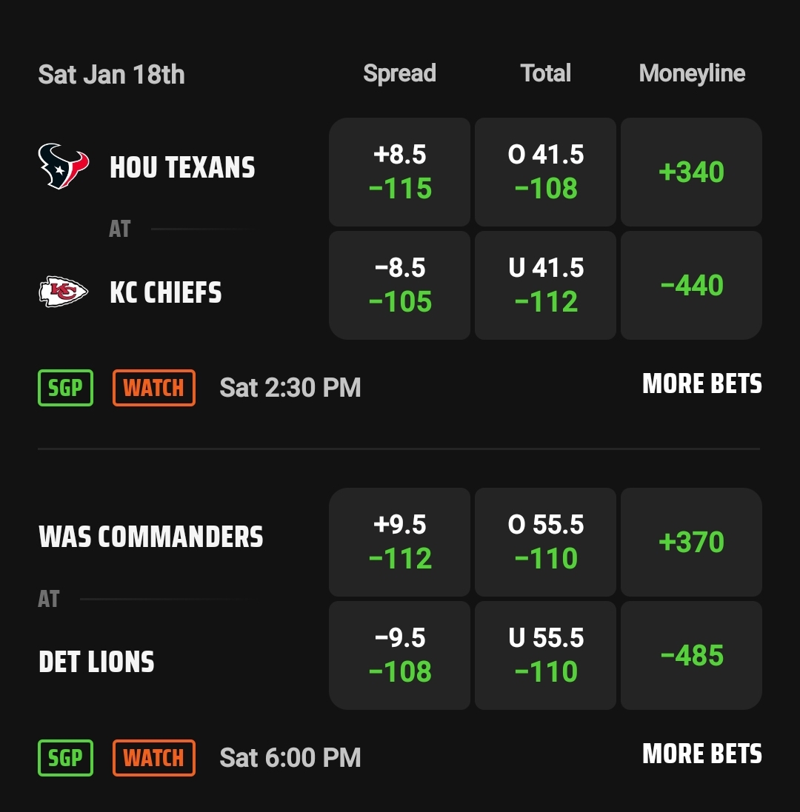Click the Kansas City Chiefs logo icon
This screenshot has width=800, height=812.
[x=63, y=292]
